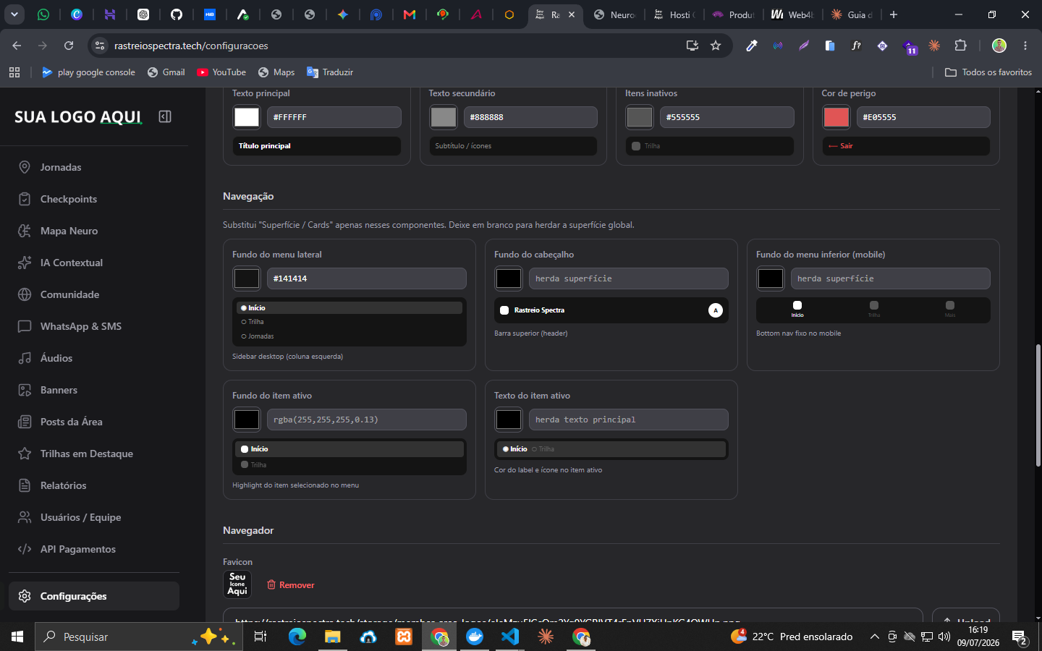Click the Posts da Área newspaper icon

pyautogui.click(x=25, y=422)
